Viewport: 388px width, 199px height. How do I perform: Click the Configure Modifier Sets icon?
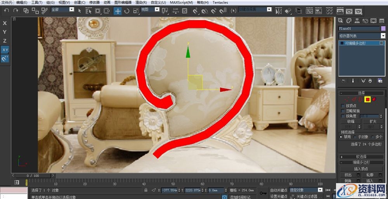[x=380, y=81]
